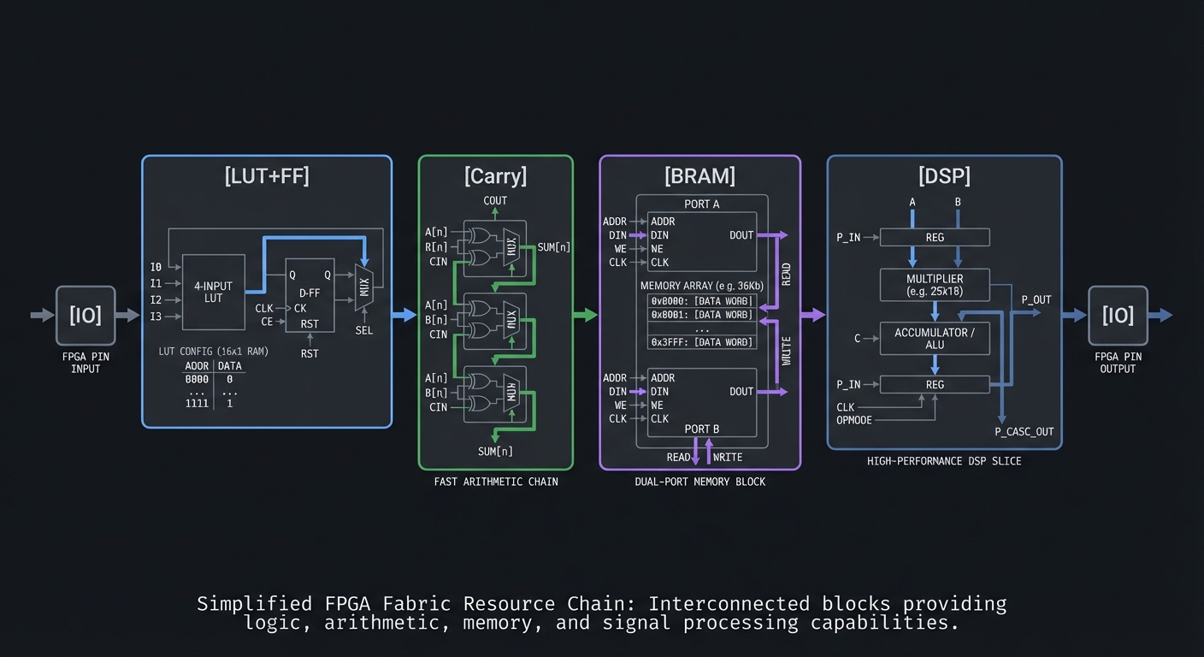Click the left FPGA PIN INPUT [IO] block
The height and width of the screenshot is (657, 1204).
[86, 315]
